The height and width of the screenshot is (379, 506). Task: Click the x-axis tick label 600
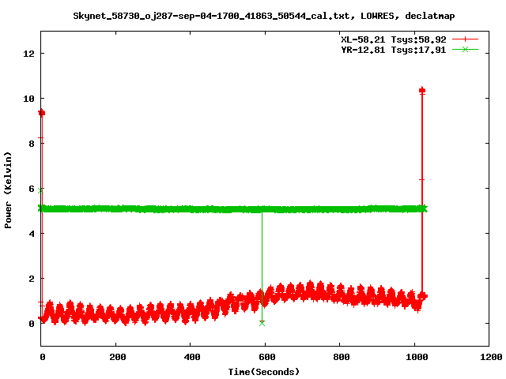[267, 357]
